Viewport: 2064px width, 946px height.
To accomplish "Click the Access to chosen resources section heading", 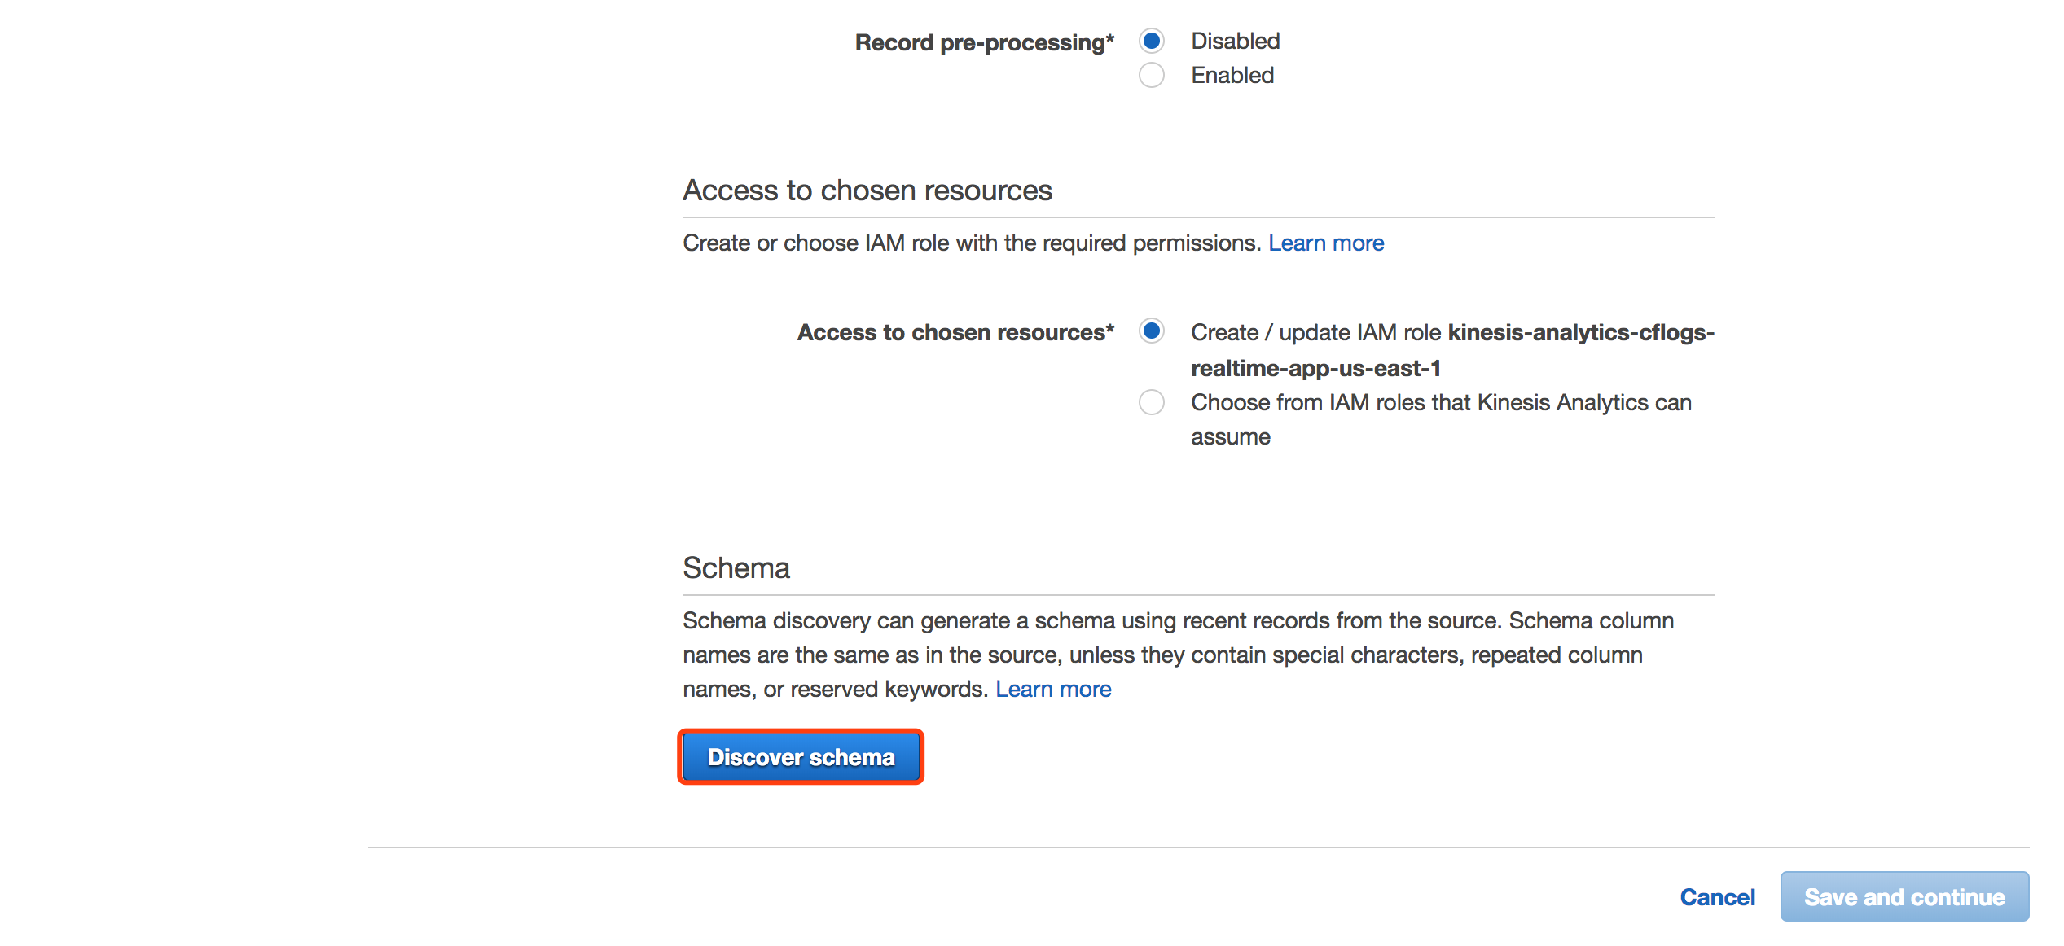I will 867,191.
